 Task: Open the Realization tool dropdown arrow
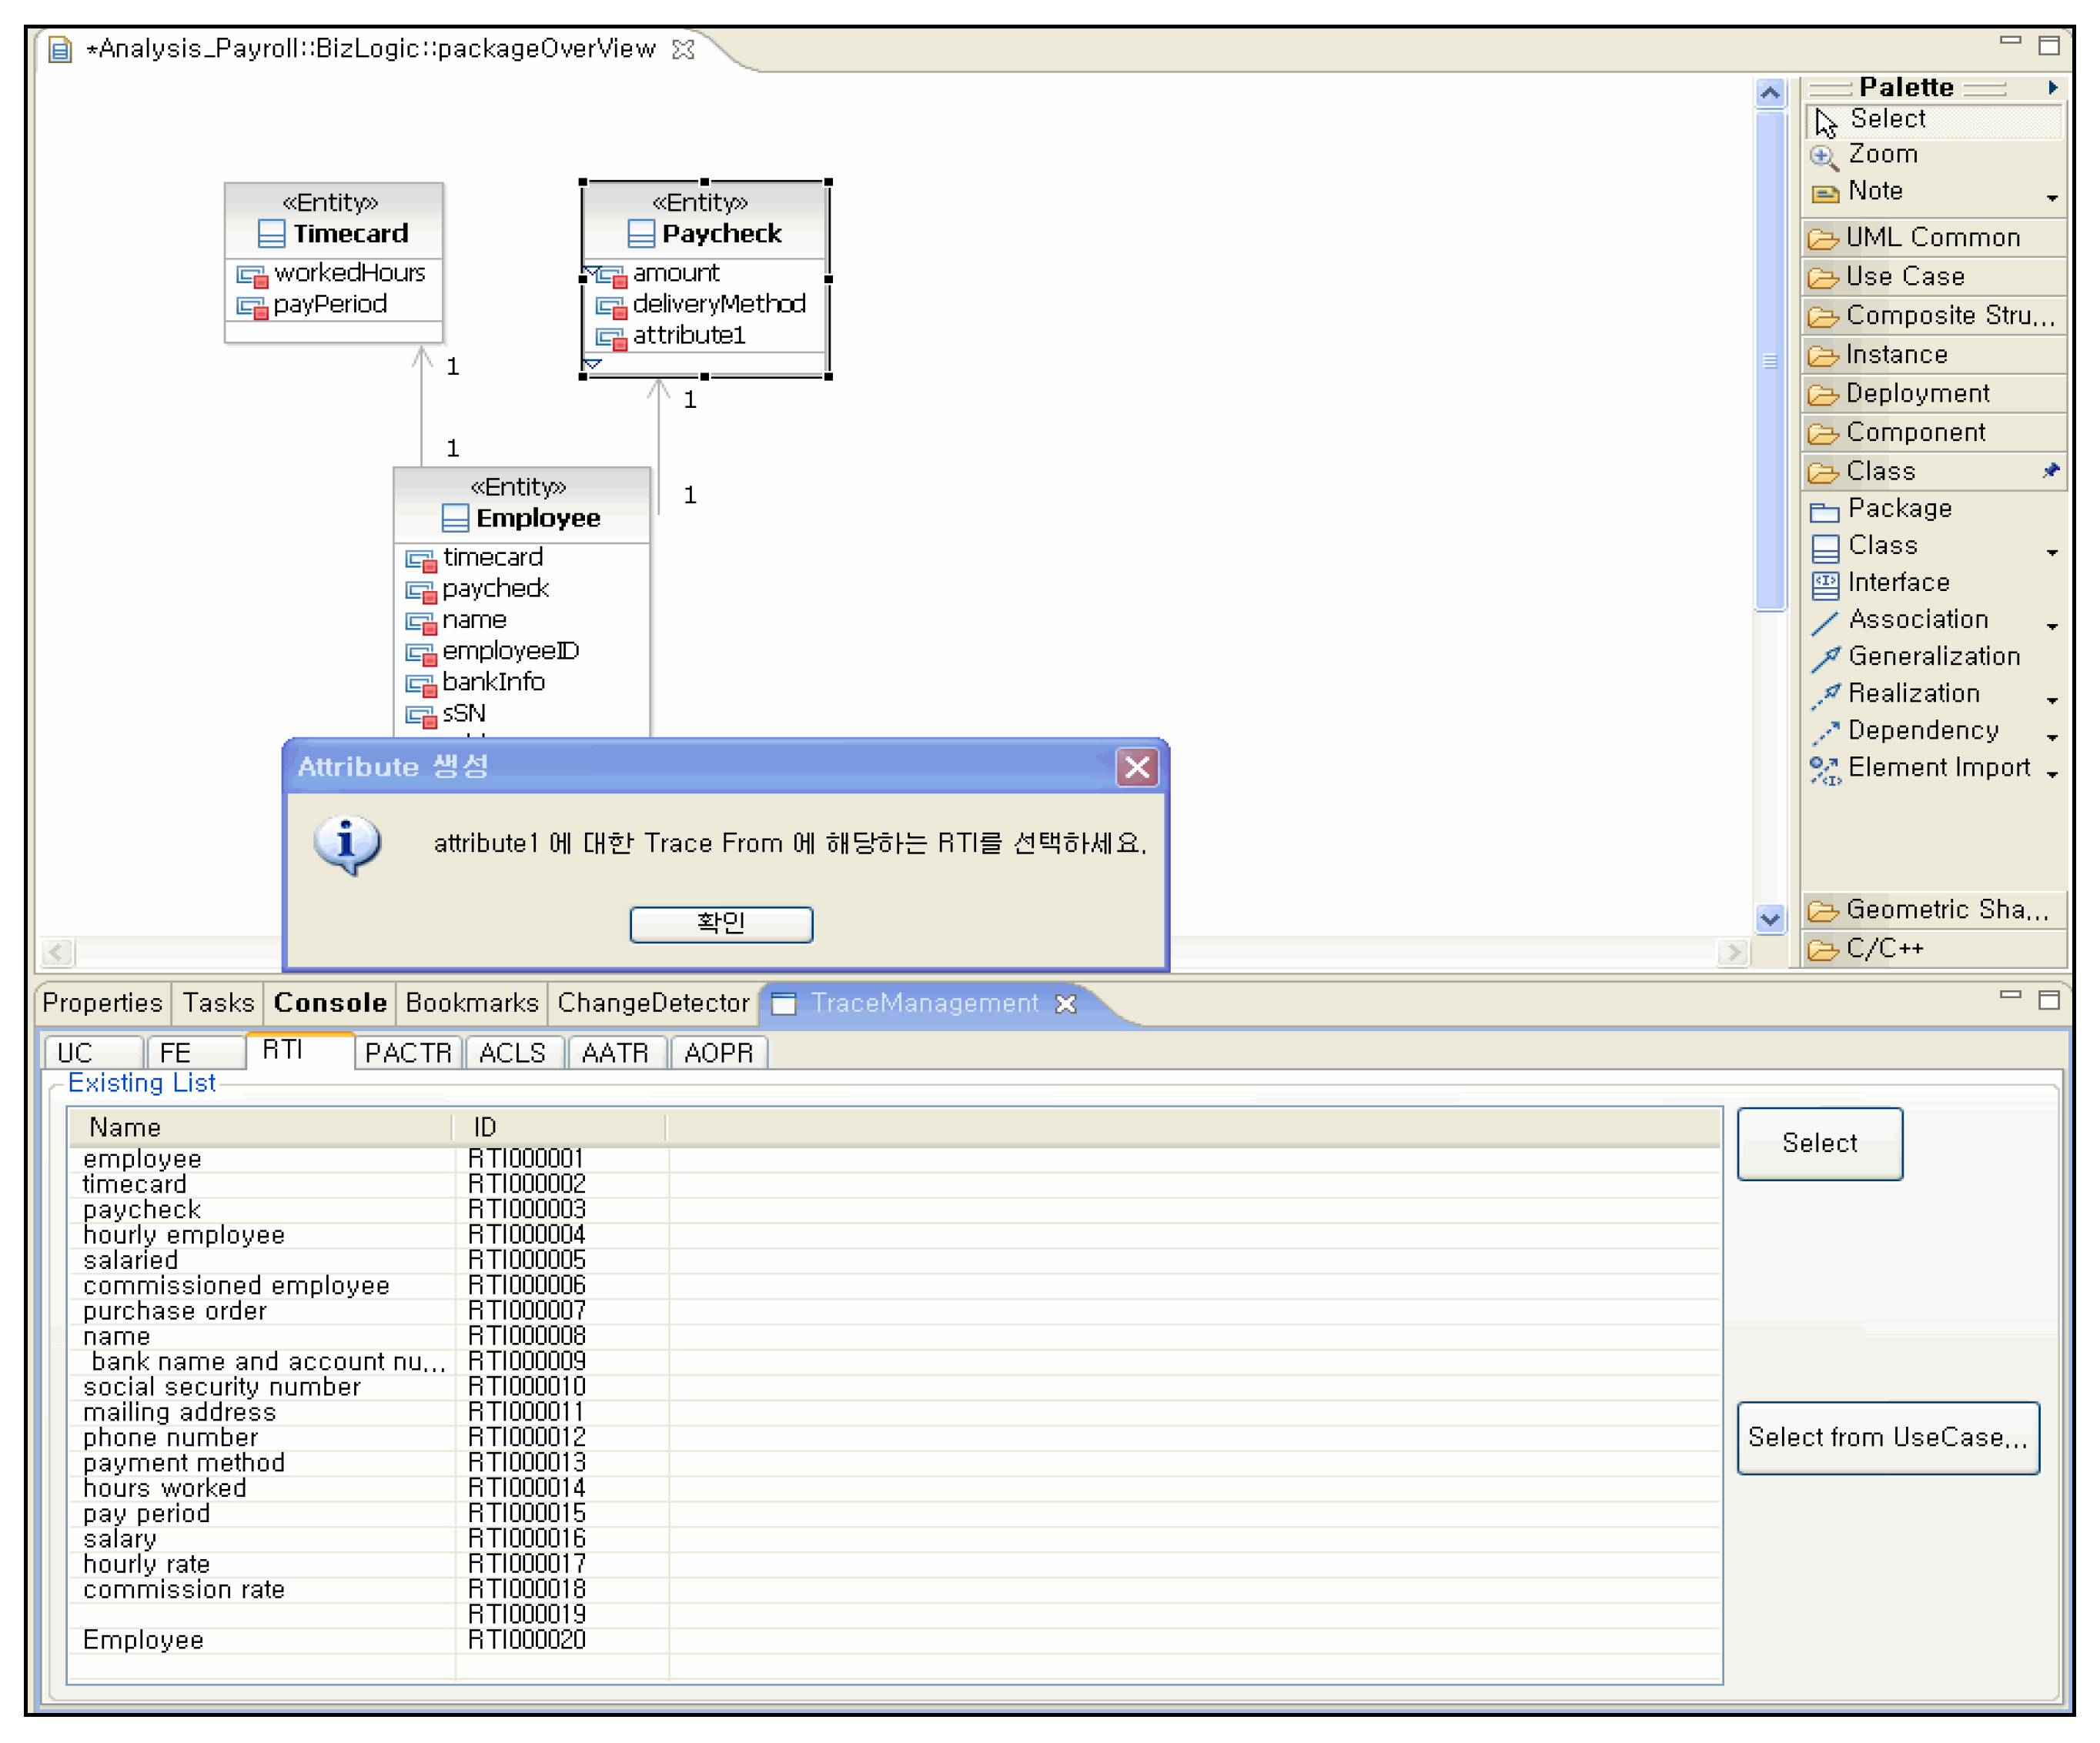pos(2052,700)
